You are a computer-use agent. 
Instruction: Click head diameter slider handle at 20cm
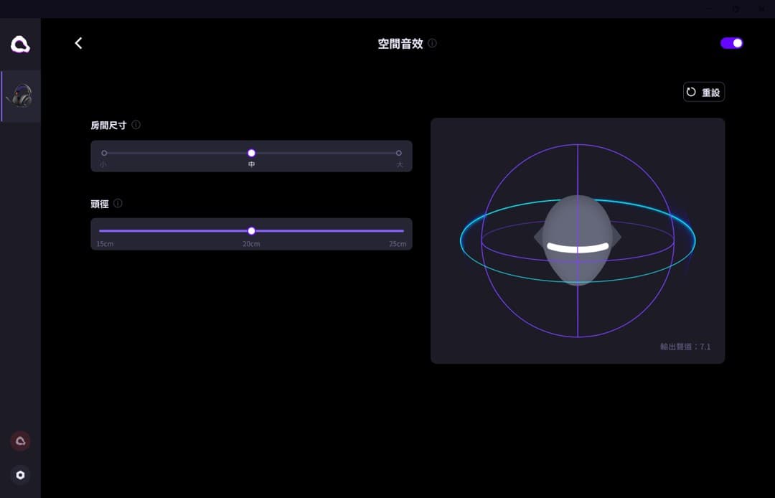point(252,231)
